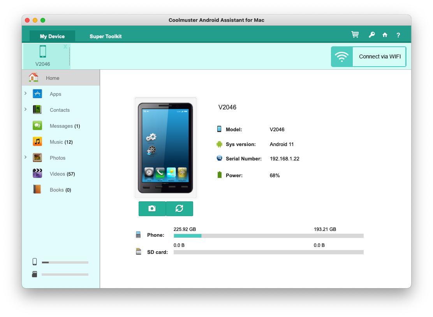The height and width of the screenshot is (317, 433).
Task: Click the phone icon beside Model
Action: pos(219,129)
